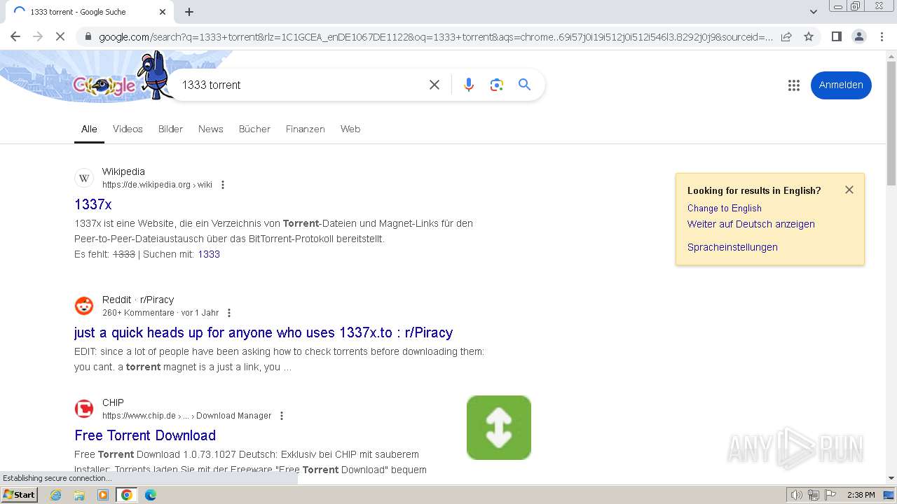Image resolution: width=897 pixels, height=504 pixels.
Task: Click the 2:38 PM clock
Action: click(861, 495)
